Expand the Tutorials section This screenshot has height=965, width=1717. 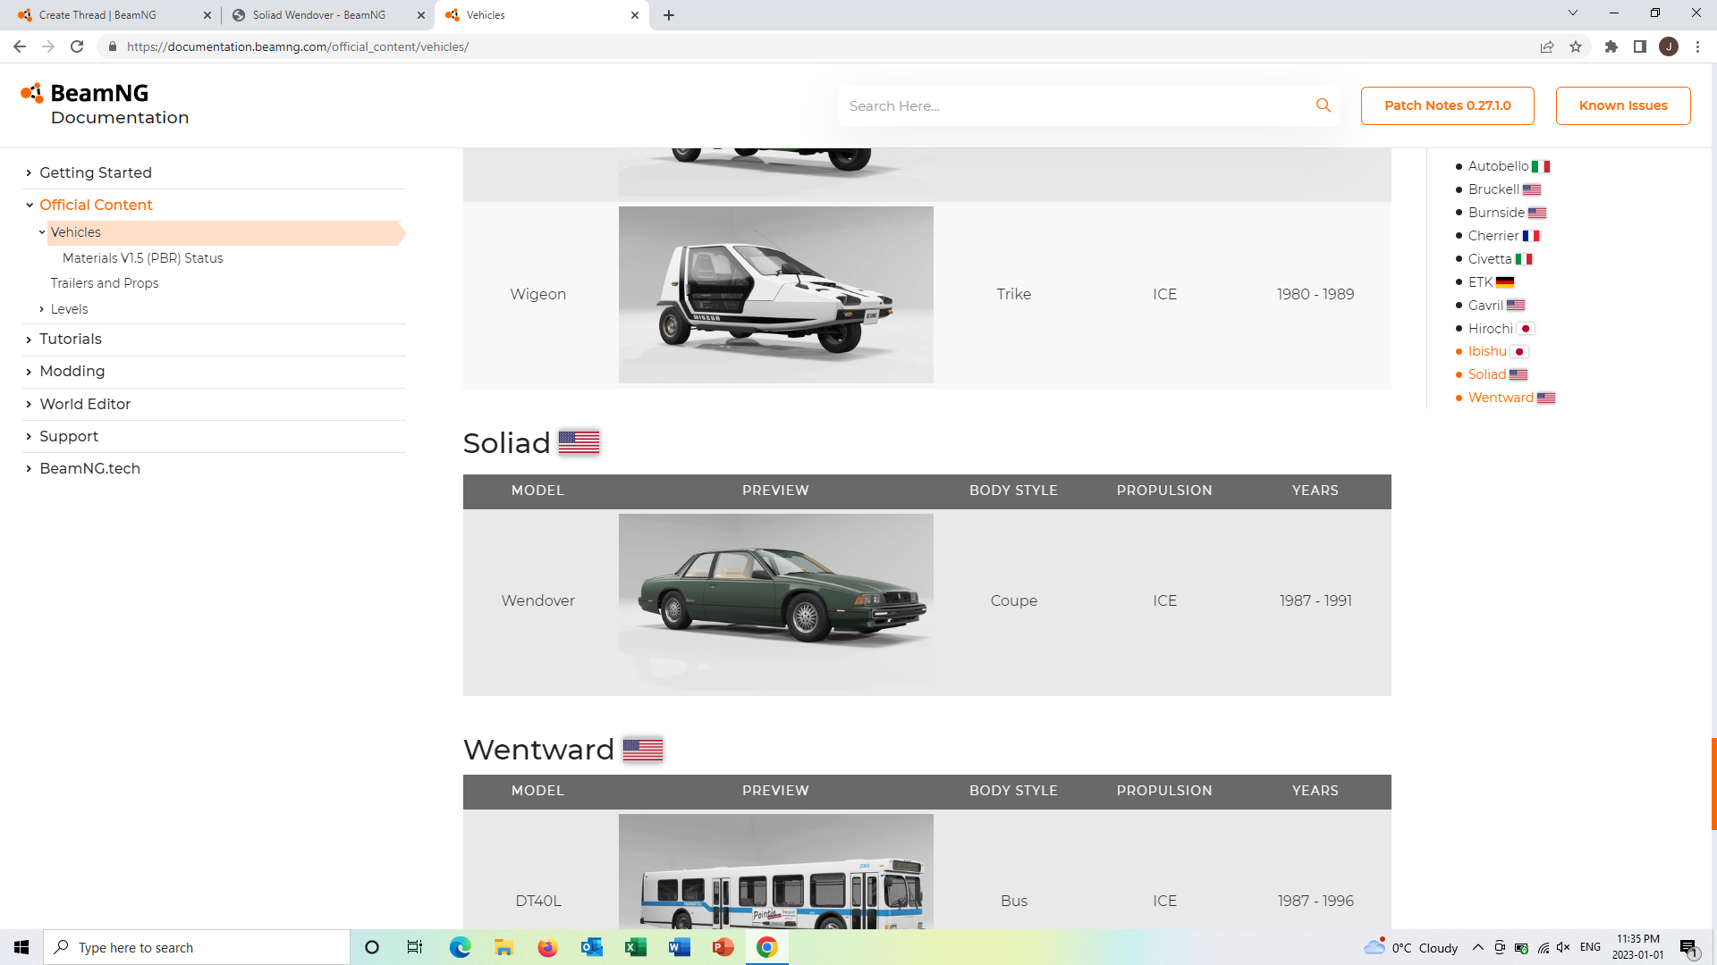point(29,340)
